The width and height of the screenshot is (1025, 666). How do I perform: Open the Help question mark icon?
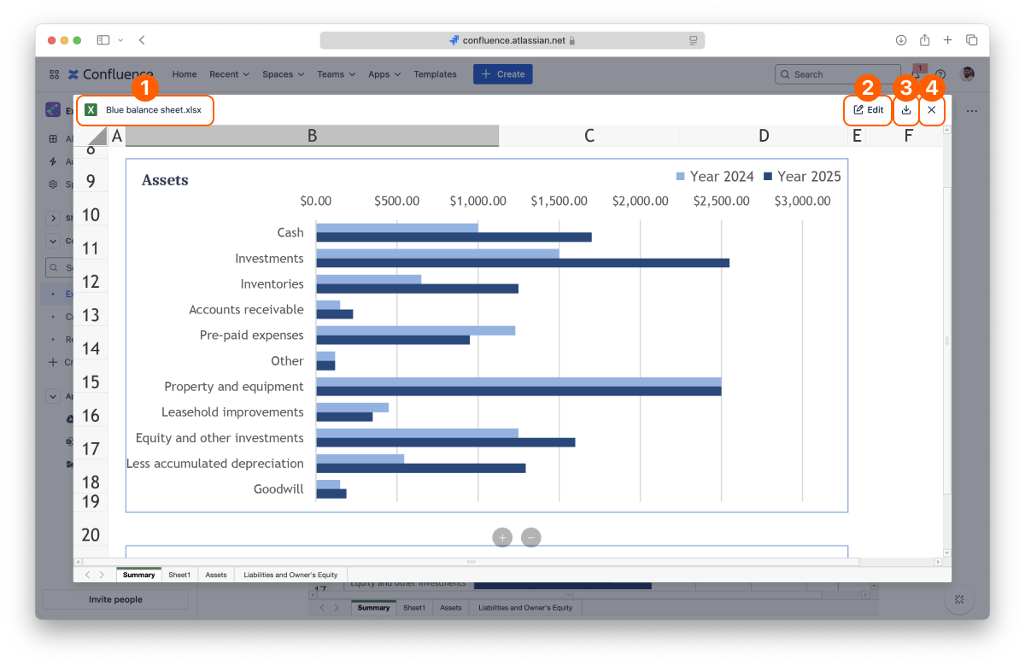click(x=940, y=74)
